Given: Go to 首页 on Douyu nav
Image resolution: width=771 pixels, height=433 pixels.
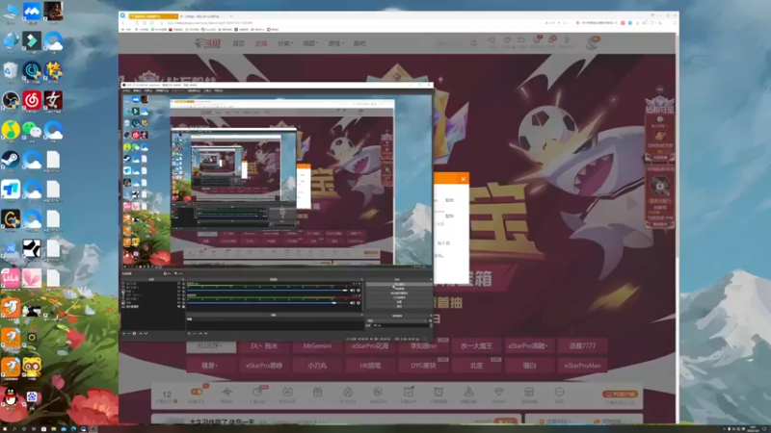Looking at the screenshot, I should coord(238,43).
